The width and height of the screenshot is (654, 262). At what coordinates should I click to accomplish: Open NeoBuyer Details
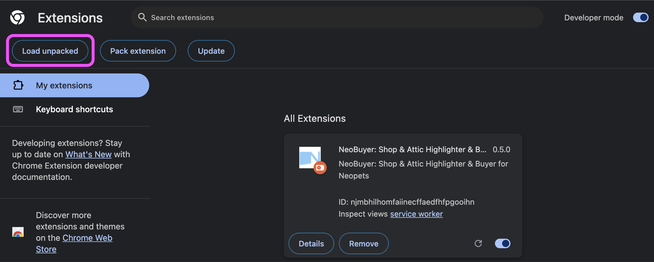coord(311,244)
